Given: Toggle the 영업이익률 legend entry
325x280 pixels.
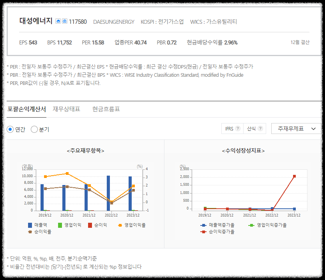Looking at the screenshot, I should (x=132, y=225).
